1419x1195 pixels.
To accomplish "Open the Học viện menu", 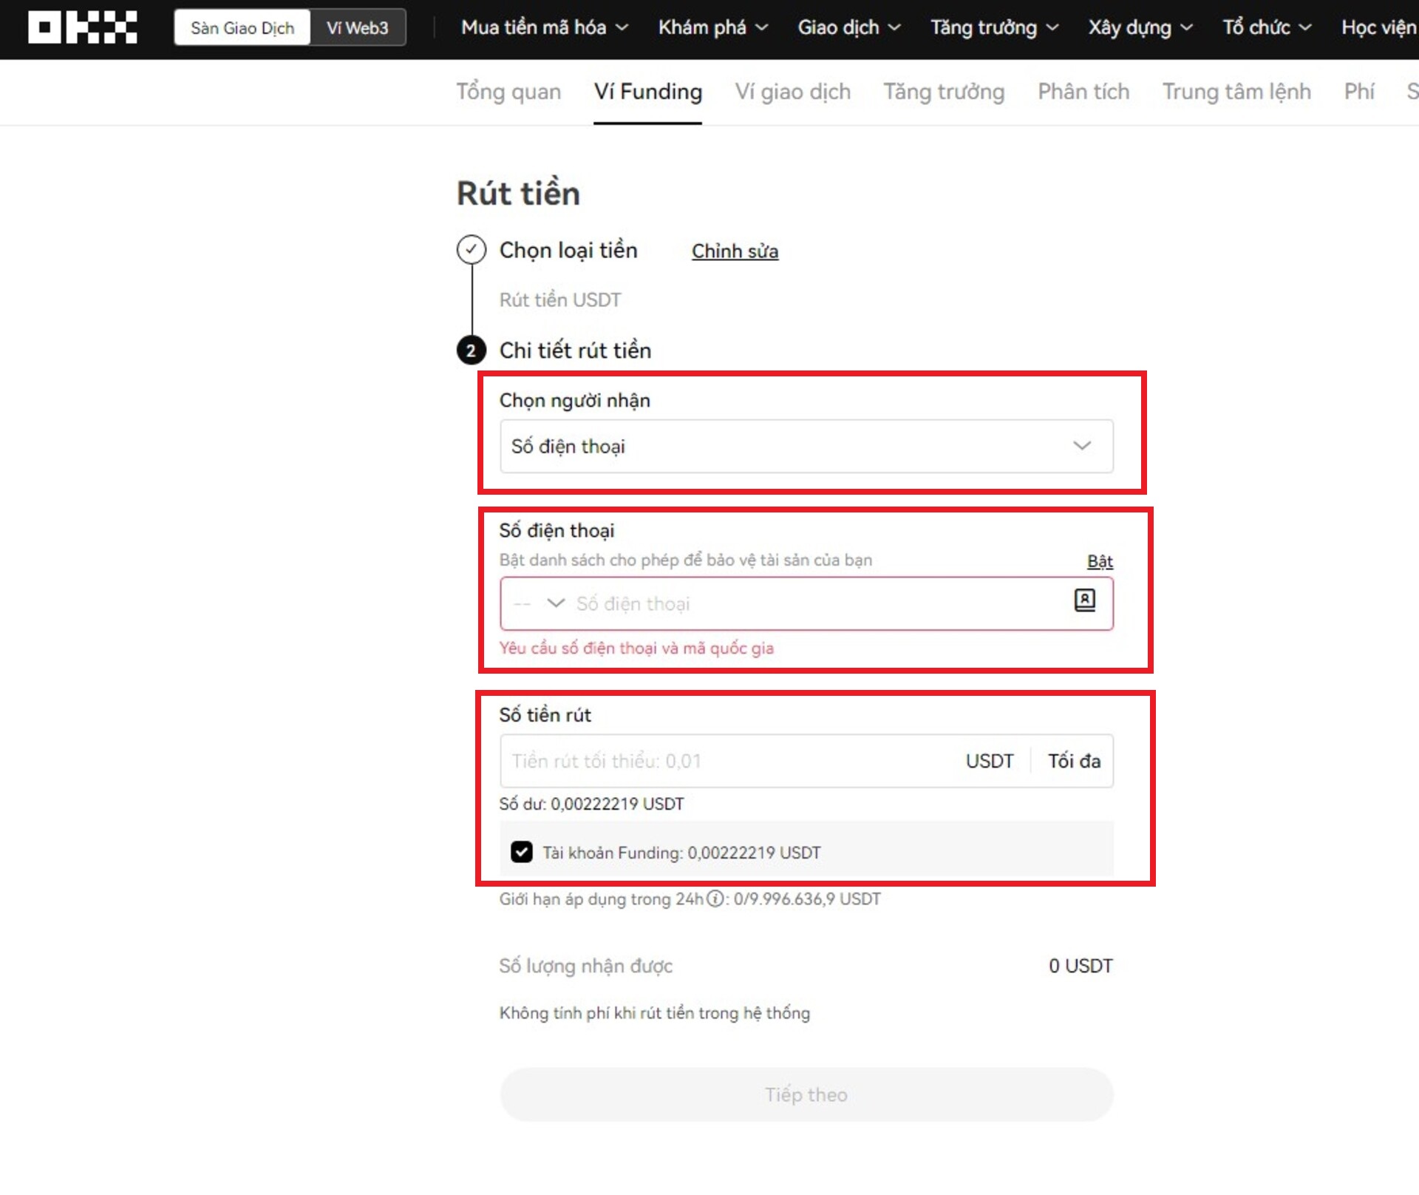I will tap(1379, 27).
